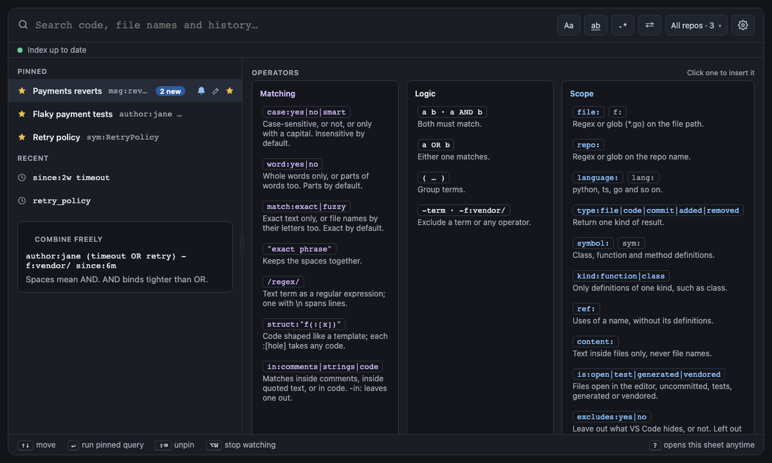Click the combine freely example query
772x463 pixels.
click(106, 261)
